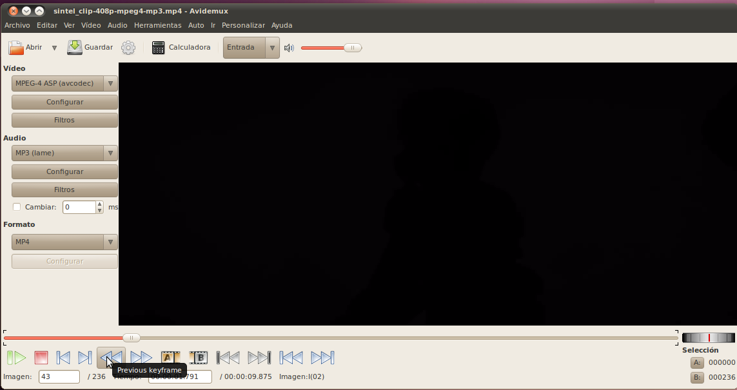The height and width of the screenshot is (390, 737).
Task: Stop playback with the red stop button
Action: tap(41, 358)
